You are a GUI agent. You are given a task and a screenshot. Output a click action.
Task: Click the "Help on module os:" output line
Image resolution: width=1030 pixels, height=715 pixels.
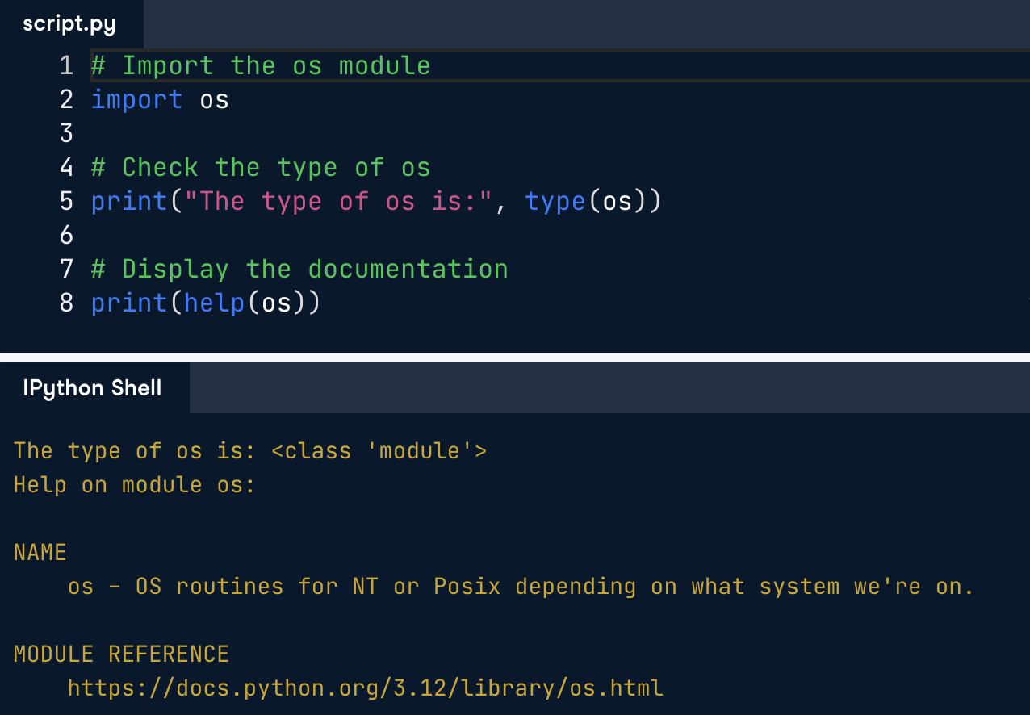[x=134, y=484]
